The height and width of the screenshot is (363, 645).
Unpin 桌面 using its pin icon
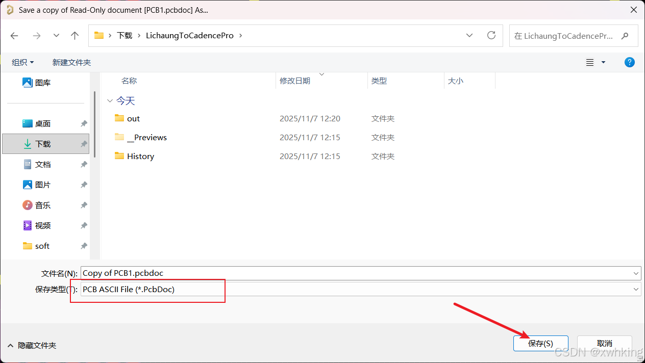coord(84,123)
